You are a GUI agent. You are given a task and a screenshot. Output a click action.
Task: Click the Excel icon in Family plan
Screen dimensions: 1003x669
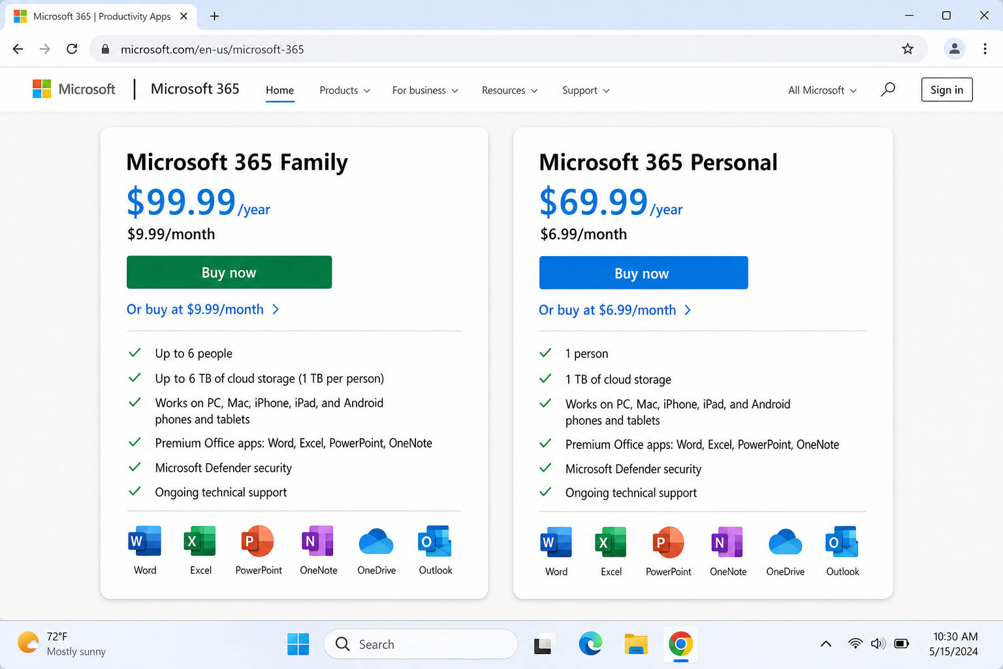[200, 541]
